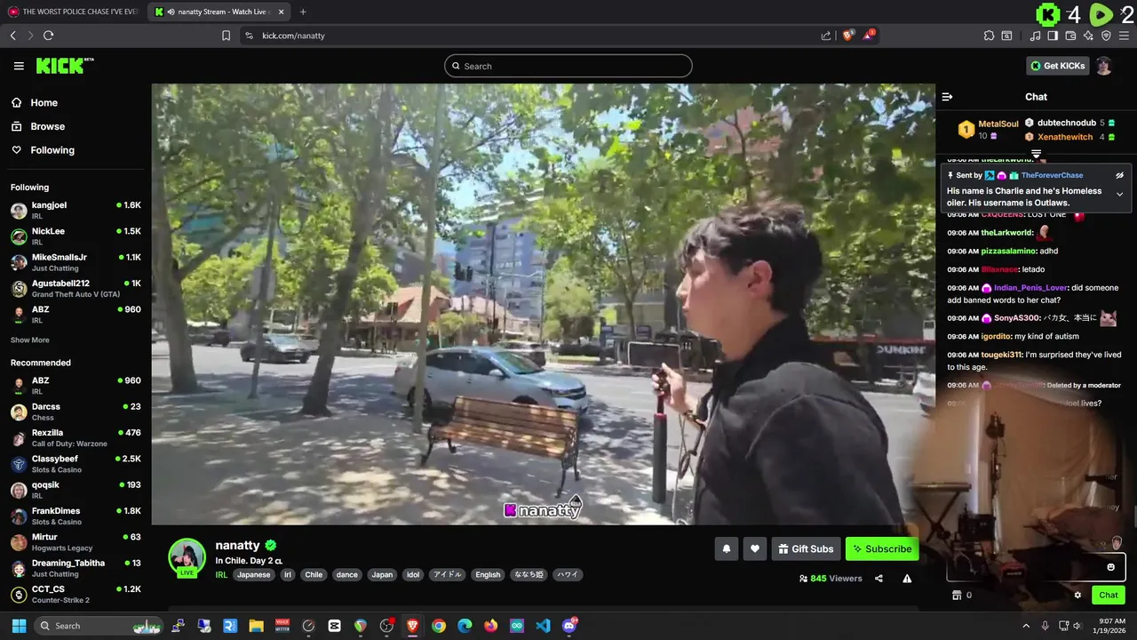Image resolution: width=1137 pixels, height=640 pixels.
Task: Switch to THE WORST POLICE CHASE tab
Action: (73, 12)
